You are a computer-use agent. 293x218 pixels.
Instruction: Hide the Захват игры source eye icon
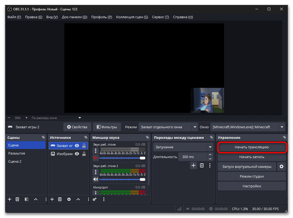pos(77,146)
